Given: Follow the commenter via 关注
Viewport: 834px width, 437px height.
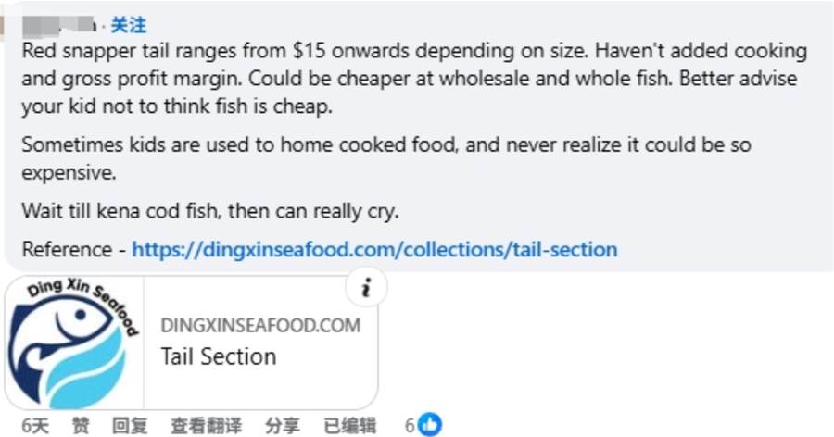Looking at the screenshot, I should [x=128, y=25].
